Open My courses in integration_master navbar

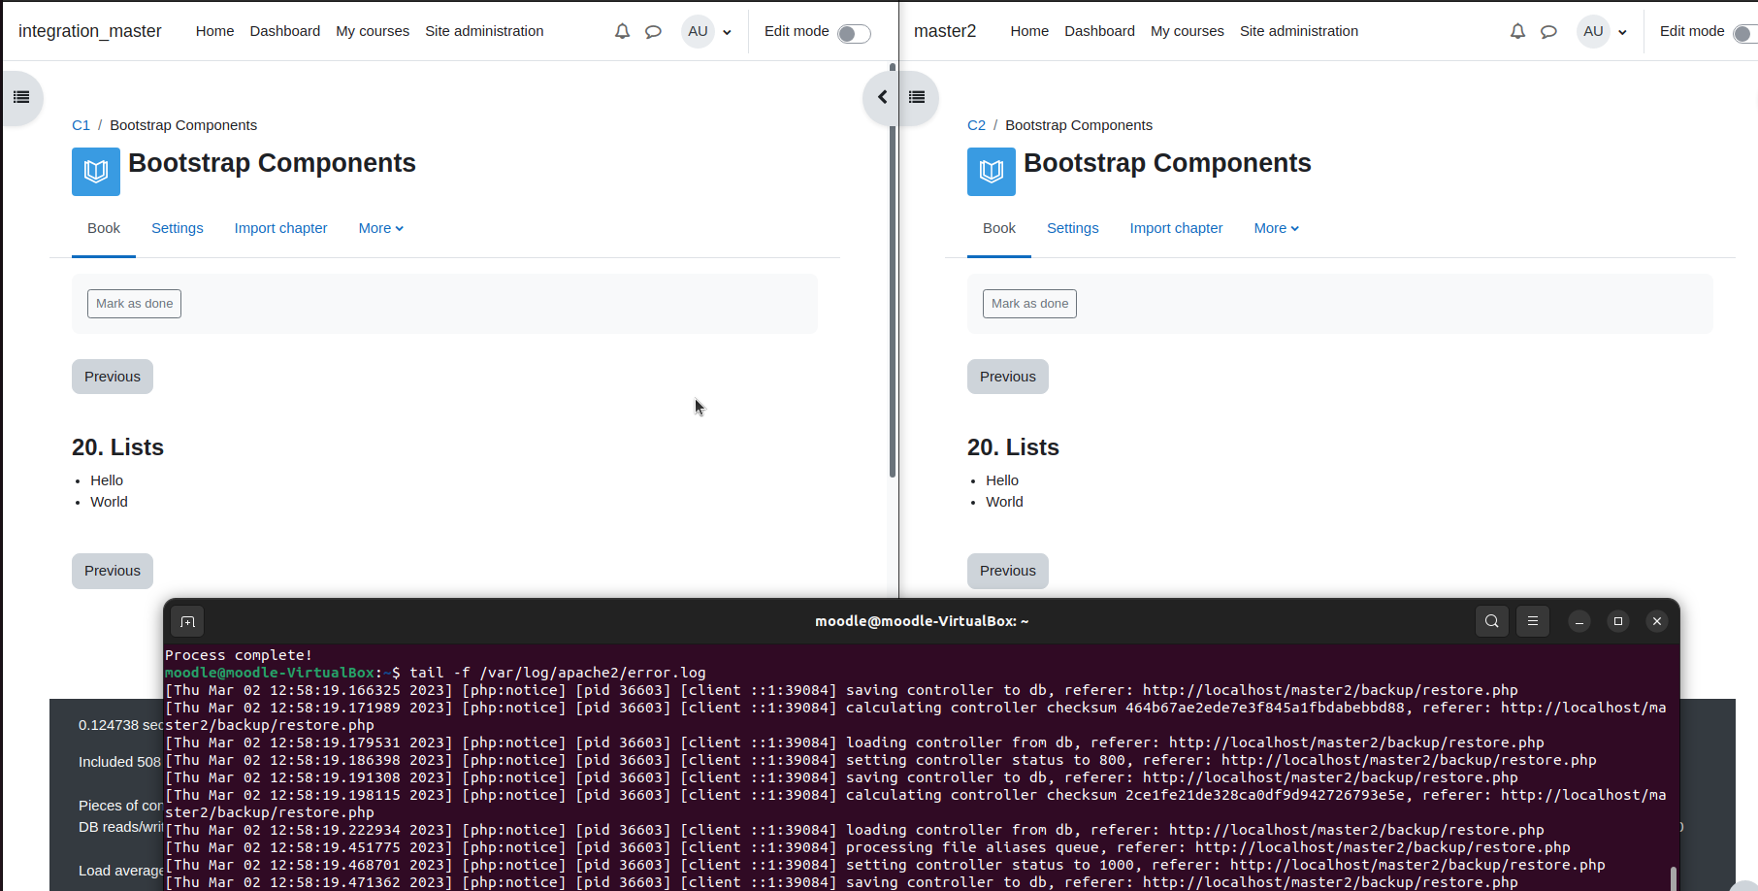373,31
